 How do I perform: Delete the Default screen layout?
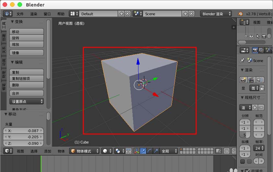point(128,14)
